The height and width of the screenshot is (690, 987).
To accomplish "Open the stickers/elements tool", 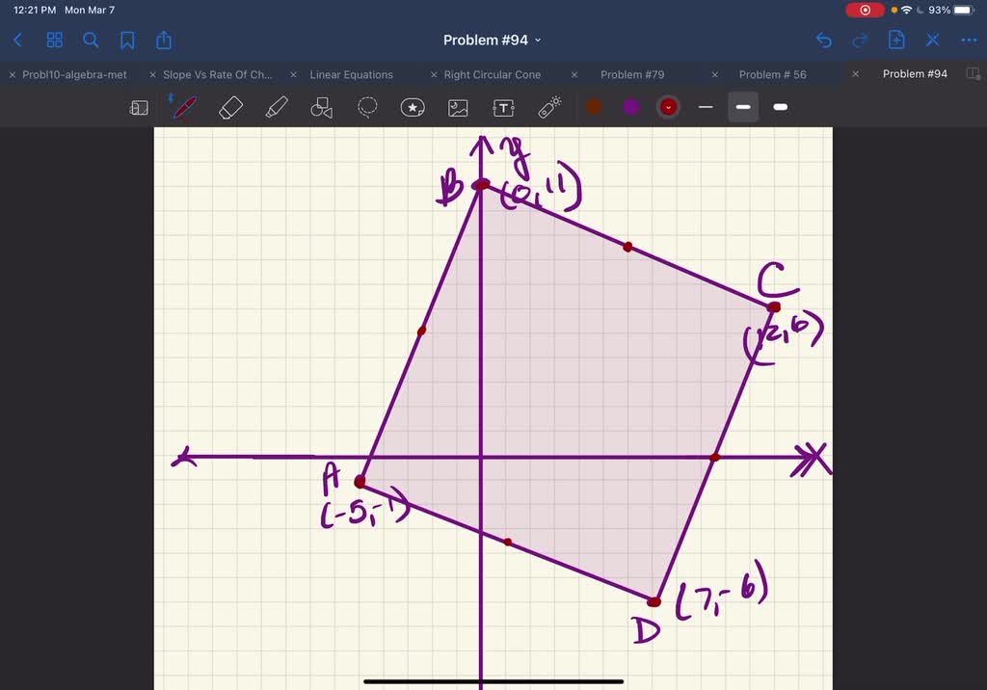I will point(413,107).
